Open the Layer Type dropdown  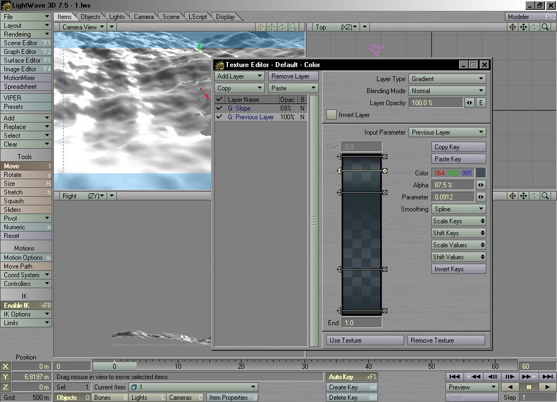(447, 79)
